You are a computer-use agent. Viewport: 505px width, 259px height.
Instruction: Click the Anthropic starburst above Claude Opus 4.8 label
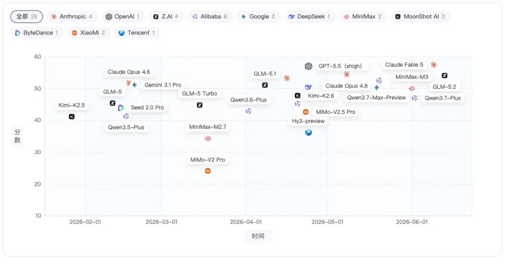pyautogui.click(x=346, y=74)
